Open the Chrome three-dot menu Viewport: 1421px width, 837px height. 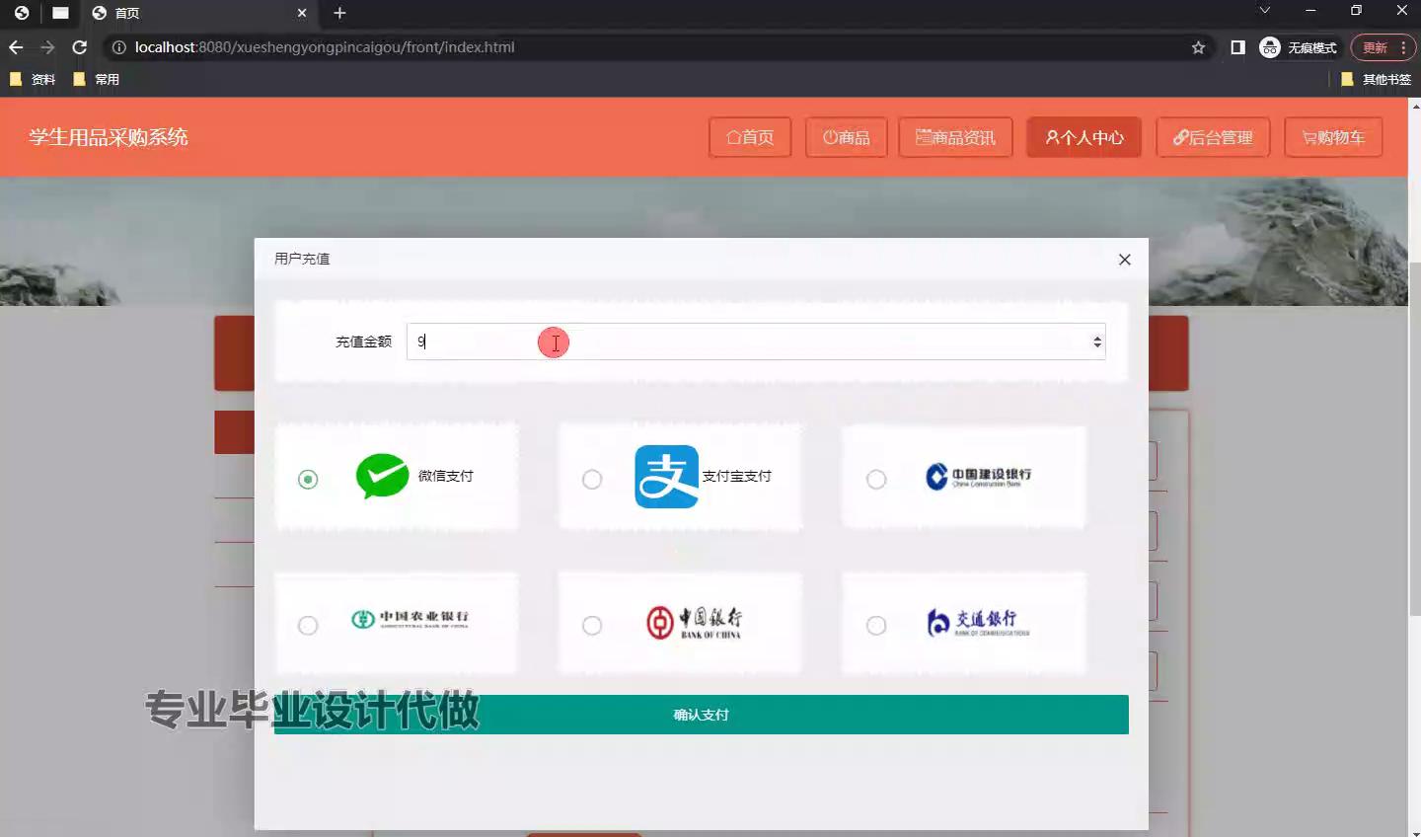pos(1403,47)
